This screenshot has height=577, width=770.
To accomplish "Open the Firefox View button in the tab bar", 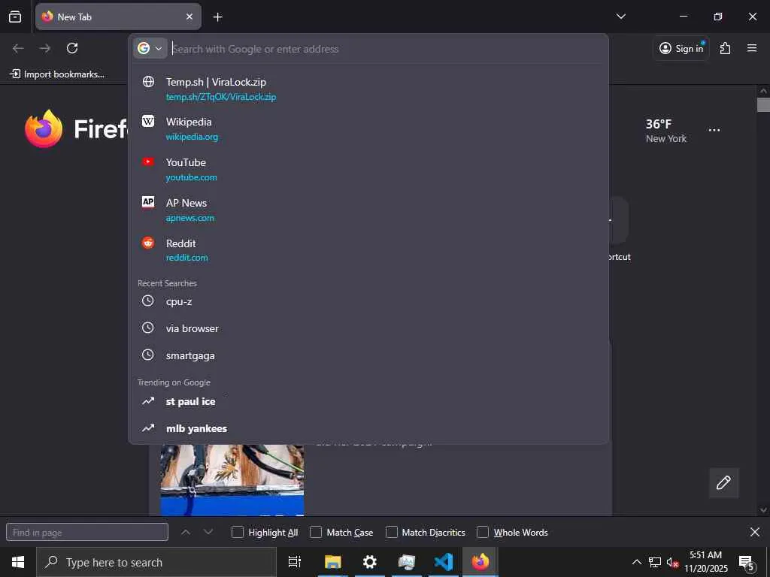I will pos(15,17).
